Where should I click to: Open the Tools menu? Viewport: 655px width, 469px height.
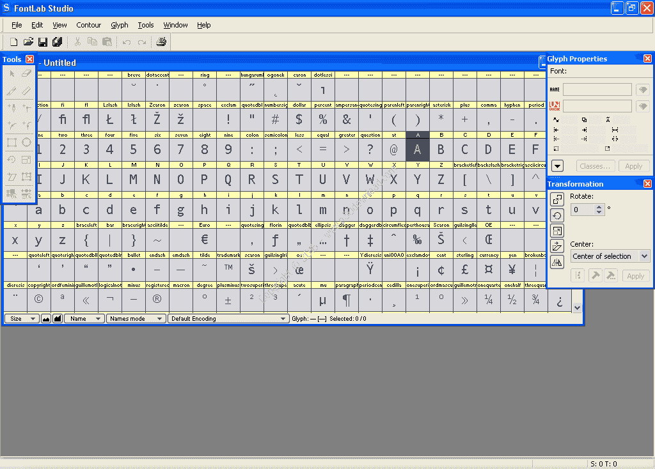pos(146,25)
